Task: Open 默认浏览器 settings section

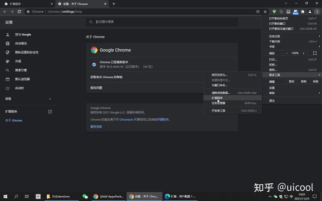Action: tap(22, 79)
